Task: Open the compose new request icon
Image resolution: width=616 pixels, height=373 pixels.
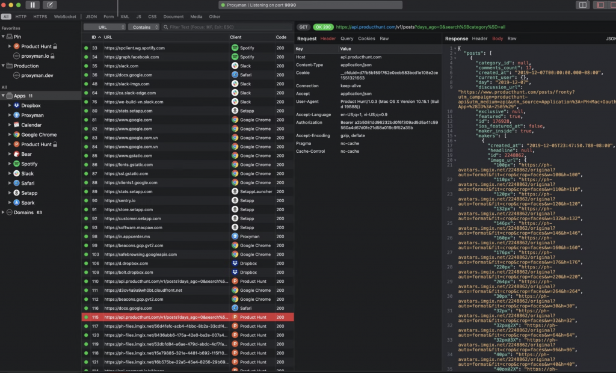Action: coord(50,5)
